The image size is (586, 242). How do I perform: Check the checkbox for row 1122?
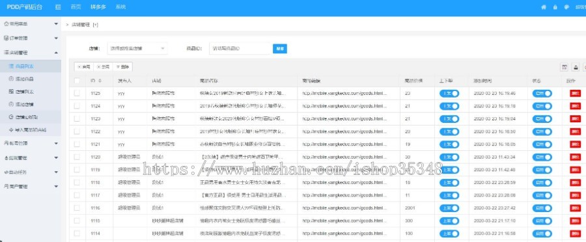(77, 131)
